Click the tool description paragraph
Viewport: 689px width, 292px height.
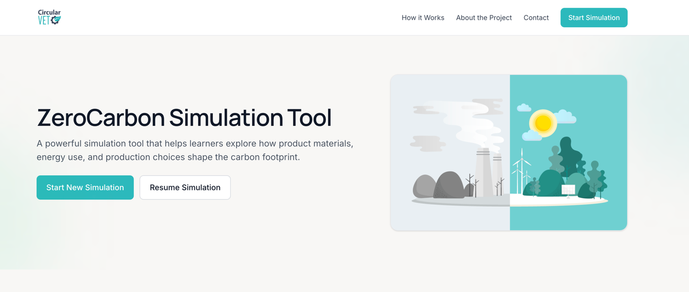tap(194, 150)
